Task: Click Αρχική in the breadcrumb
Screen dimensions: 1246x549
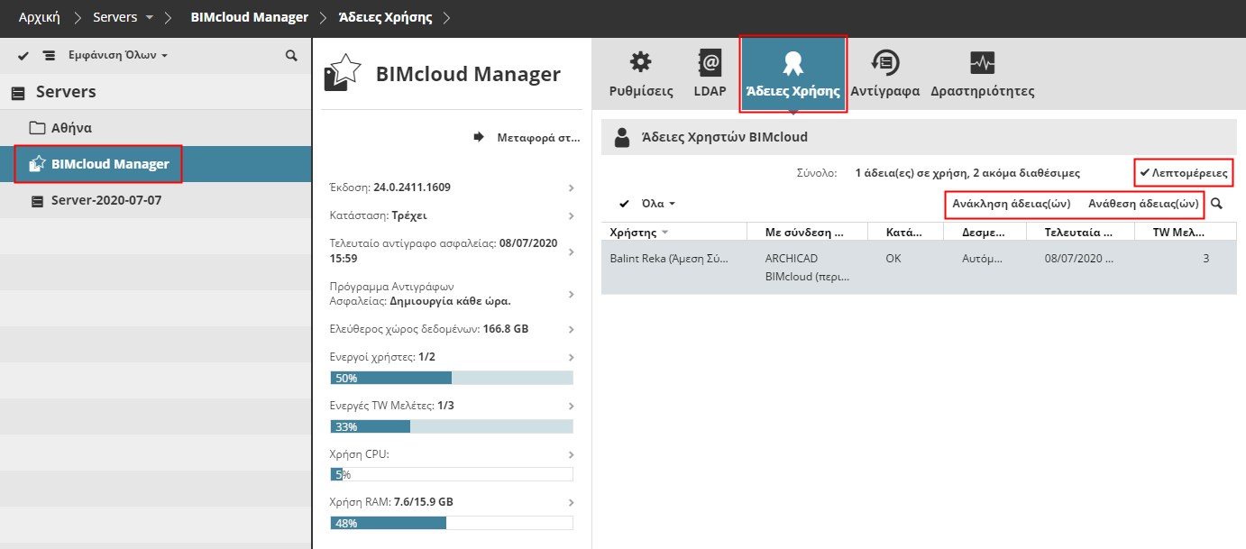Action: click(x=39, y=17)
